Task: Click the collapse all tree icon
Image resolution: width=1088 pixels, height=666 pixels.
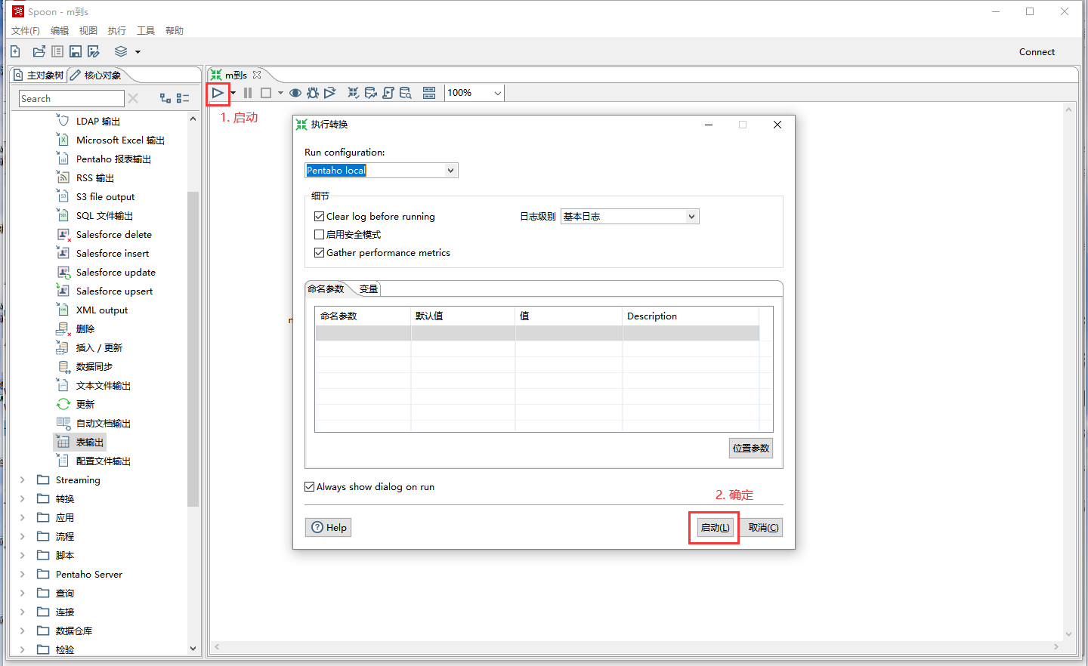Action: 183,98
